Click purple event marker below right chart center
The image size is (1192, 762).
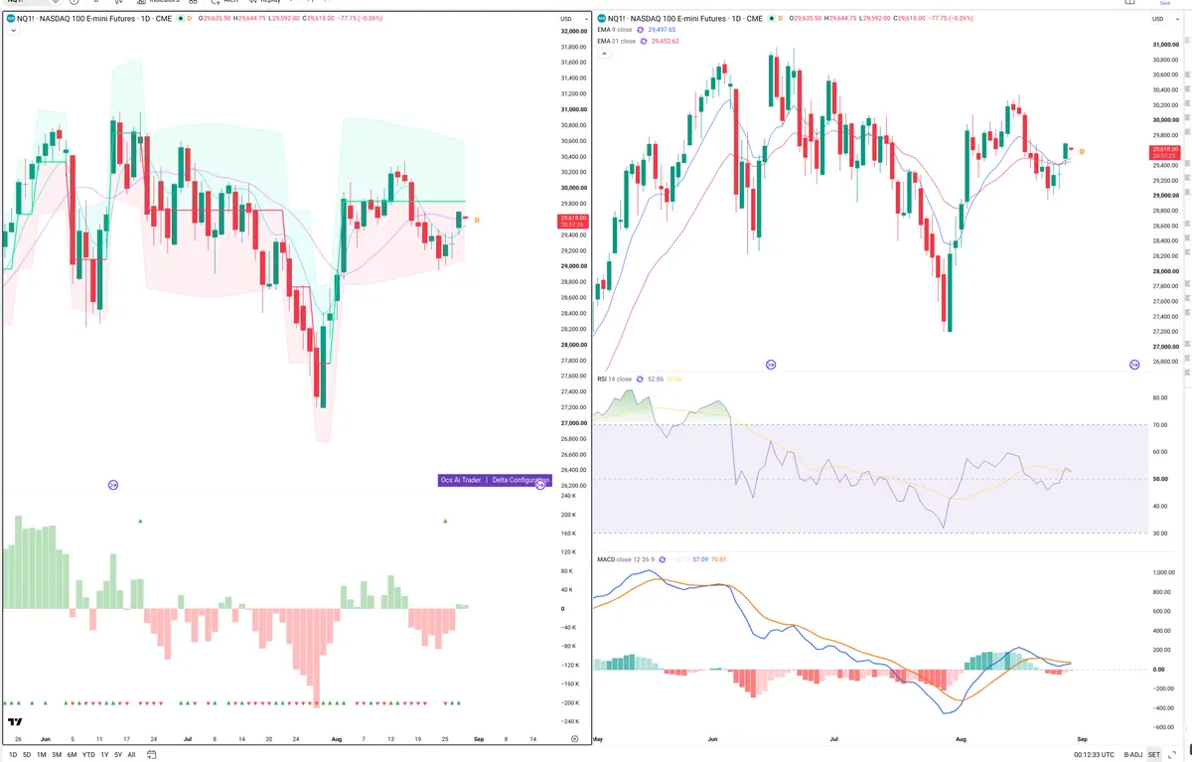(x=771, y=365)
